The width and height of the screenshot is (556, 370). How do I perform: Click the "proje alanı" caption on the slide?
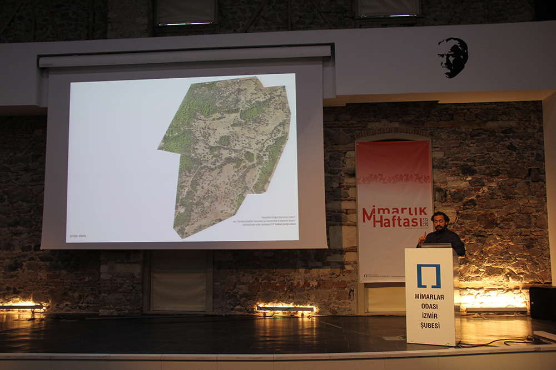[x=78, y=236]
